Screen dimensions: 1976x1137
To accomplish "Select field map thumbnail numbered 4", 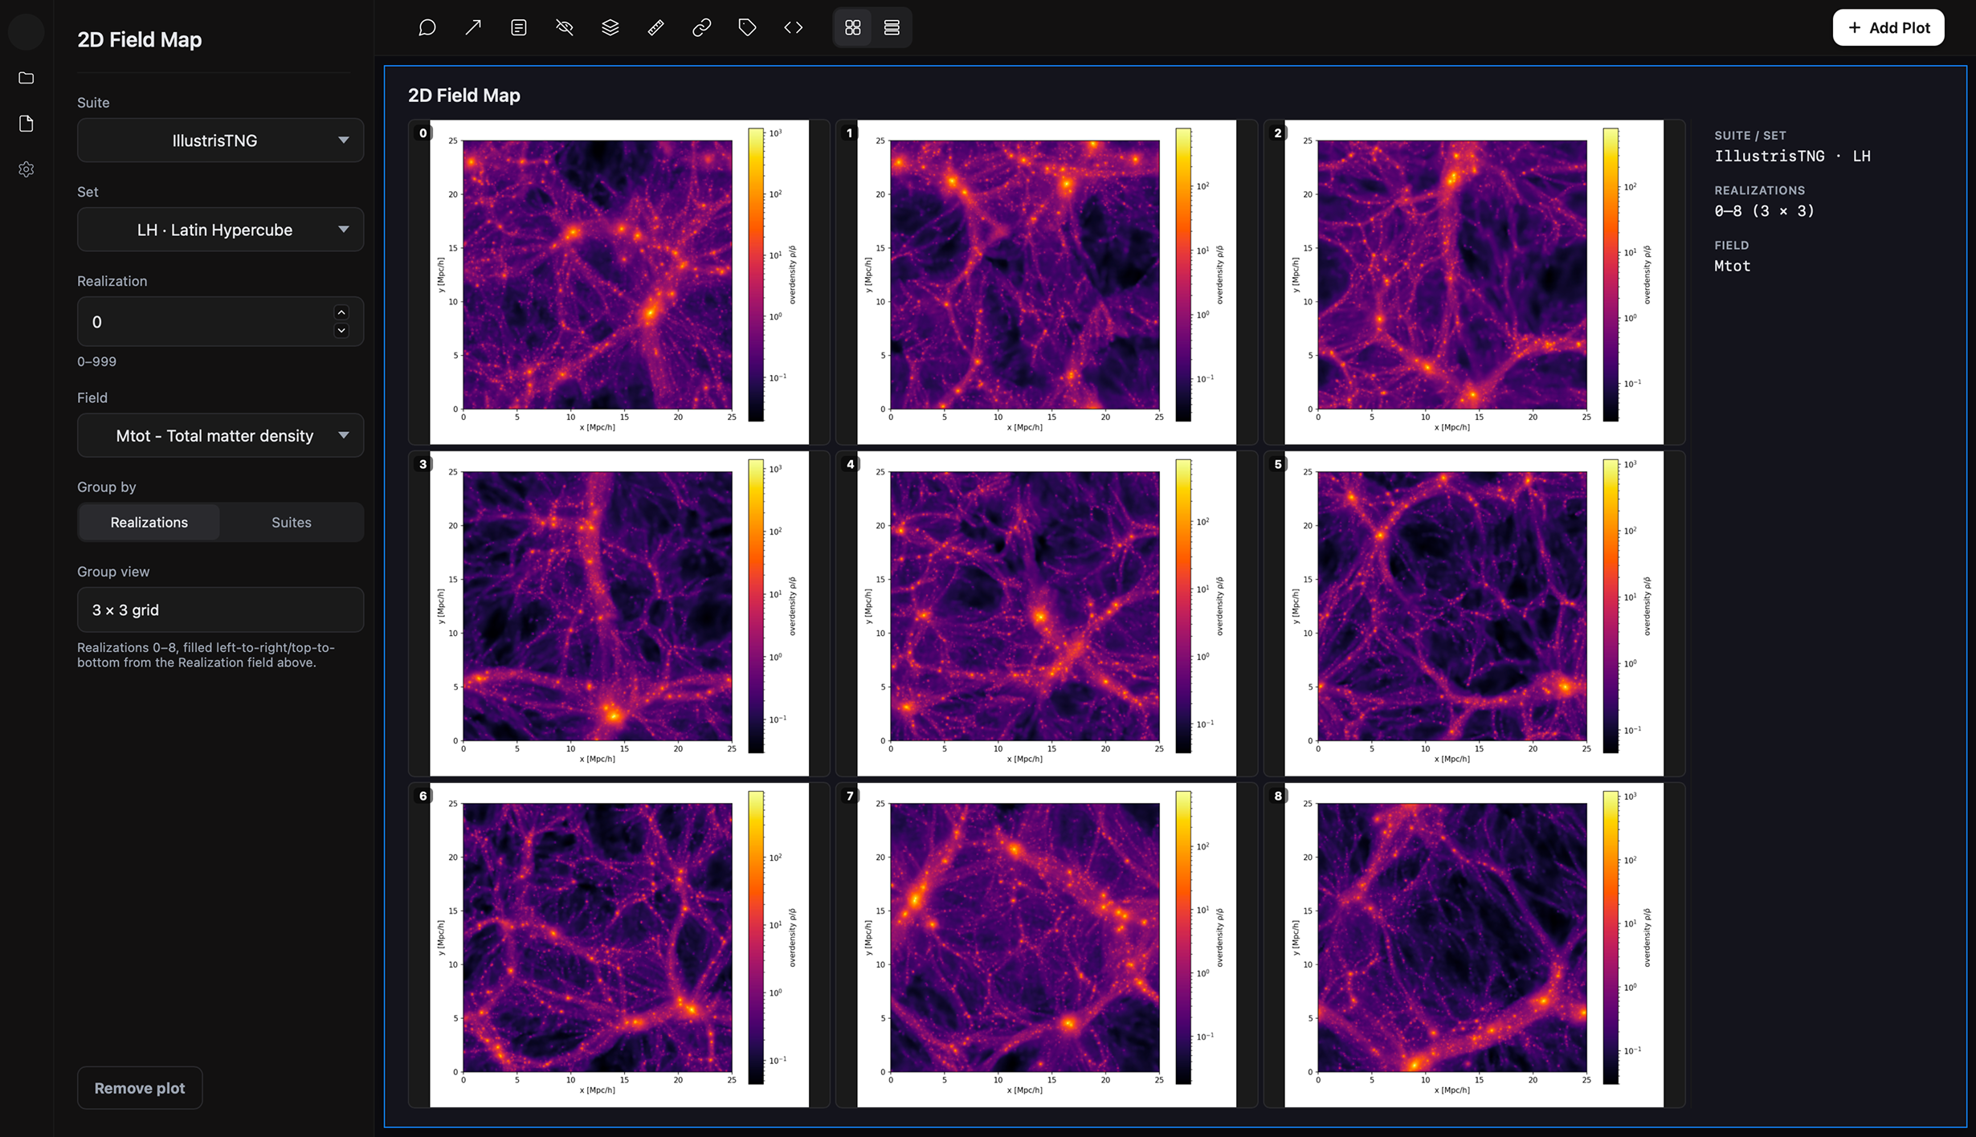I will point(1047,613).
